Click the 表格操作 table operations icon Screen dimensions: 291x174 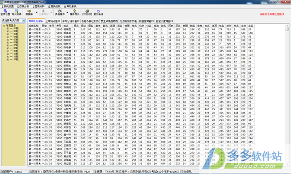click(60, 13)
